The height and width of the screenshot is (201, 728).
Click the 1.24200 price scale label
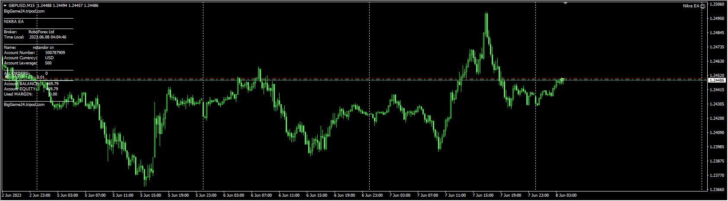click(x=717, y=118)
